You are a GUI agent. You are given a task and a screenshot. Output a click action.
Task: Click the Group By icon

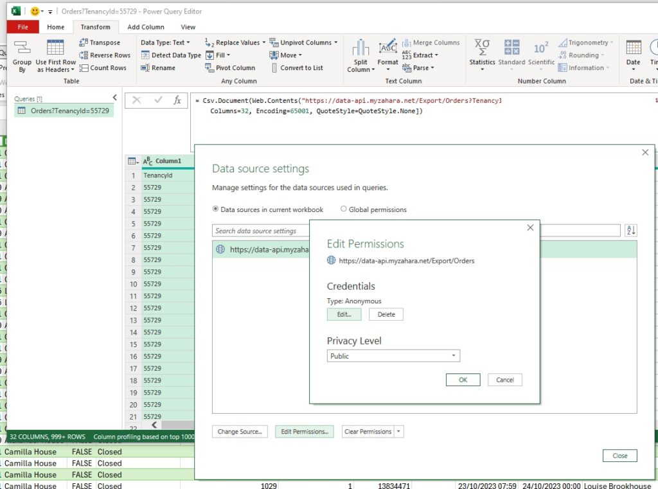pyautogui.click(x=22, y=47)
